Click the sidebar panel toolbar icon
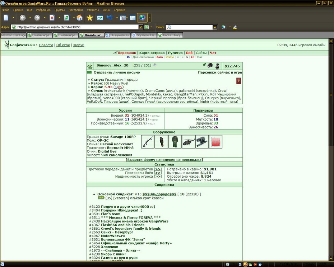The width and height of the screenshot is (334, 267). (x=133, y=18)
